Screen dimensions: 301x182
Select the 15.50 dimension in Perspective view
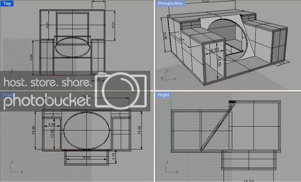tap(165, 35)
